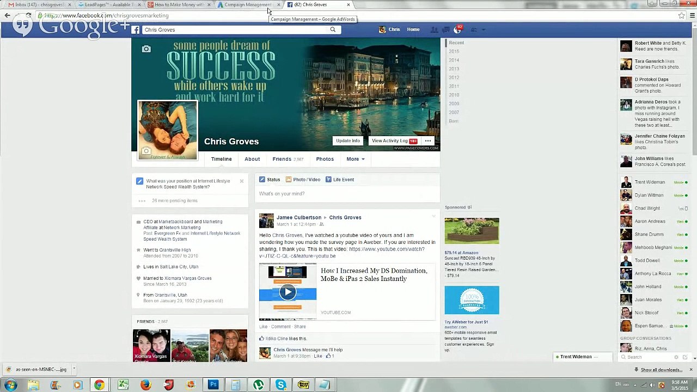Open File Explorer from the taskbar
This screenshot has width=697, height=392.
(x=33, y=385)
